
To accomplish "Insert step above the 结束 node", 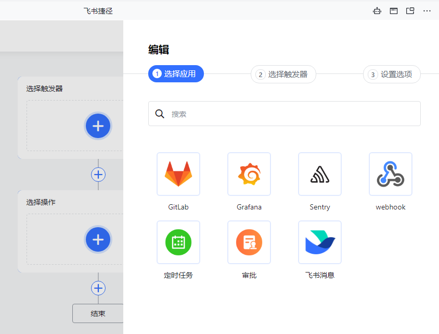I will (98, 288).
